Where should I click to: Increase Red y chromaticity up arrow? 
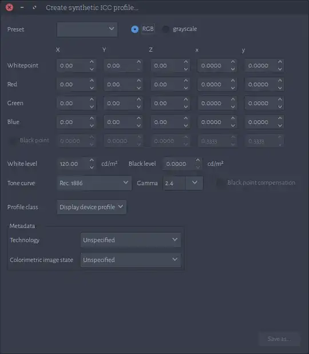click(280, 81)
